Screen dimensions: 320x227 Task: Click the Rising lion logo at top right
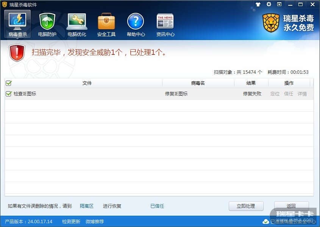click(271, 23)
